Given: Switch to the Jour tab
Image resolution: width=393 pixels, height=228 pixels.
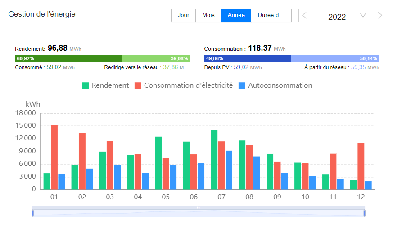Looking at the screenshot, I should click(183, 15).
